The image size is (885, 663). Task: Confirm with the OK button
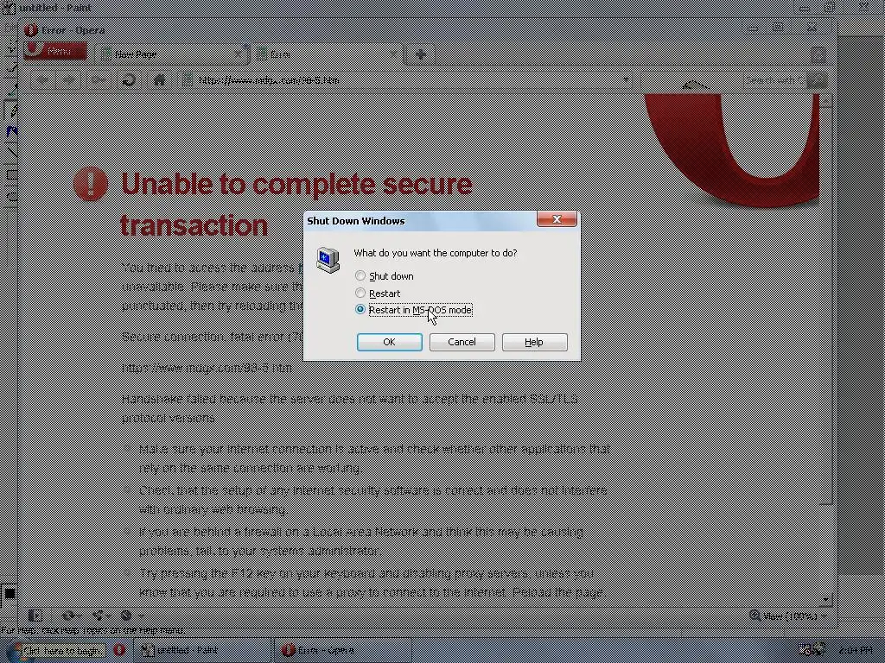[x=390, y=342]
